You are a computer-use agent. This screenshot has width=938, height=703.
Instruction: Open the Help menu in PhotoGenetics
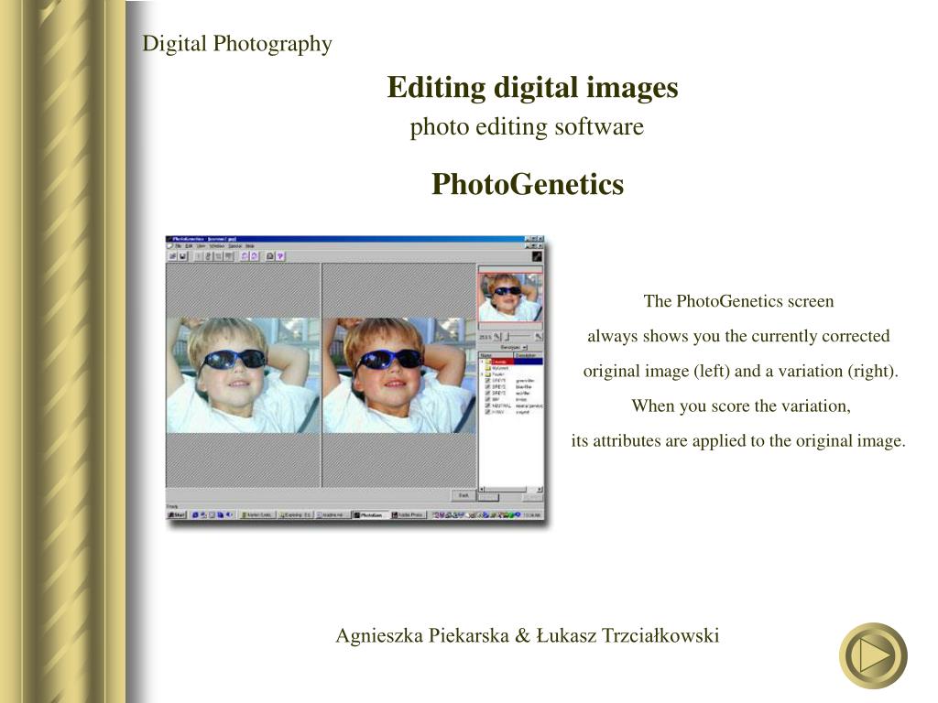250,245
